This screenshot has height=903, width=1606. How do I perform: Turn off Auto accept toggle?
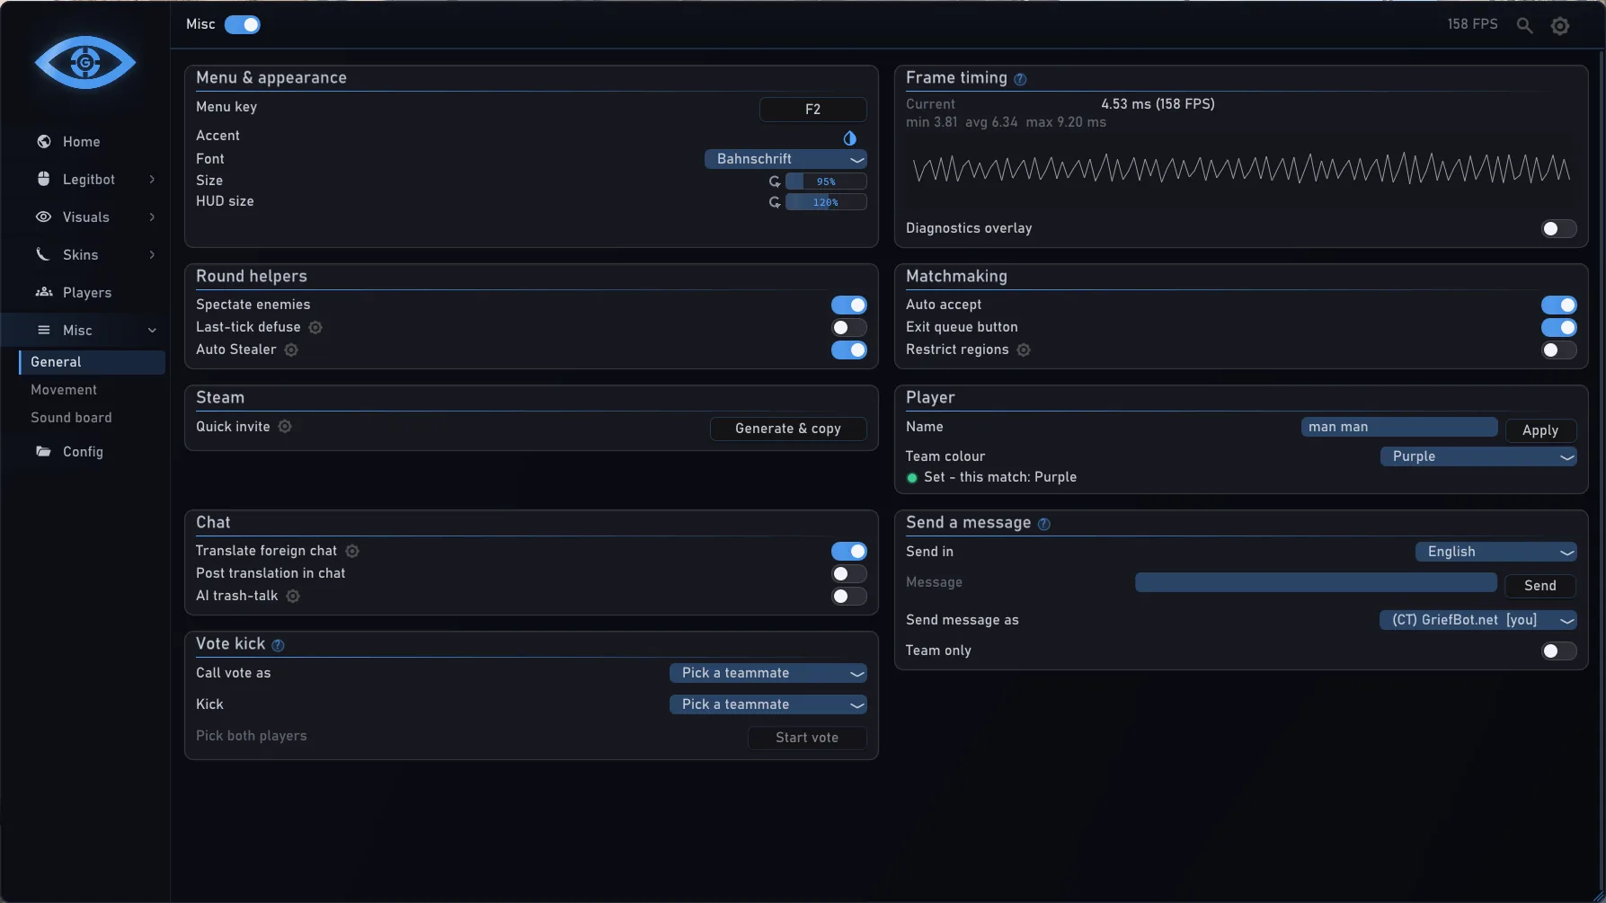tap(1558, 305)
